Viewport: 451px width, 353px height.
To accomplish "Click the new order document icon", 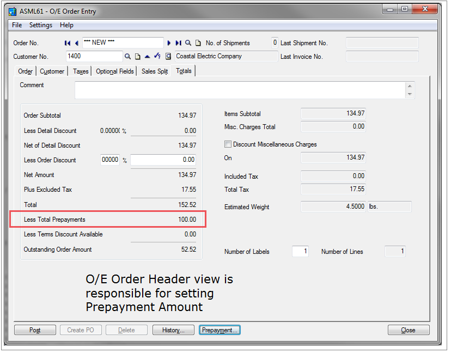I will pos(198,43).
